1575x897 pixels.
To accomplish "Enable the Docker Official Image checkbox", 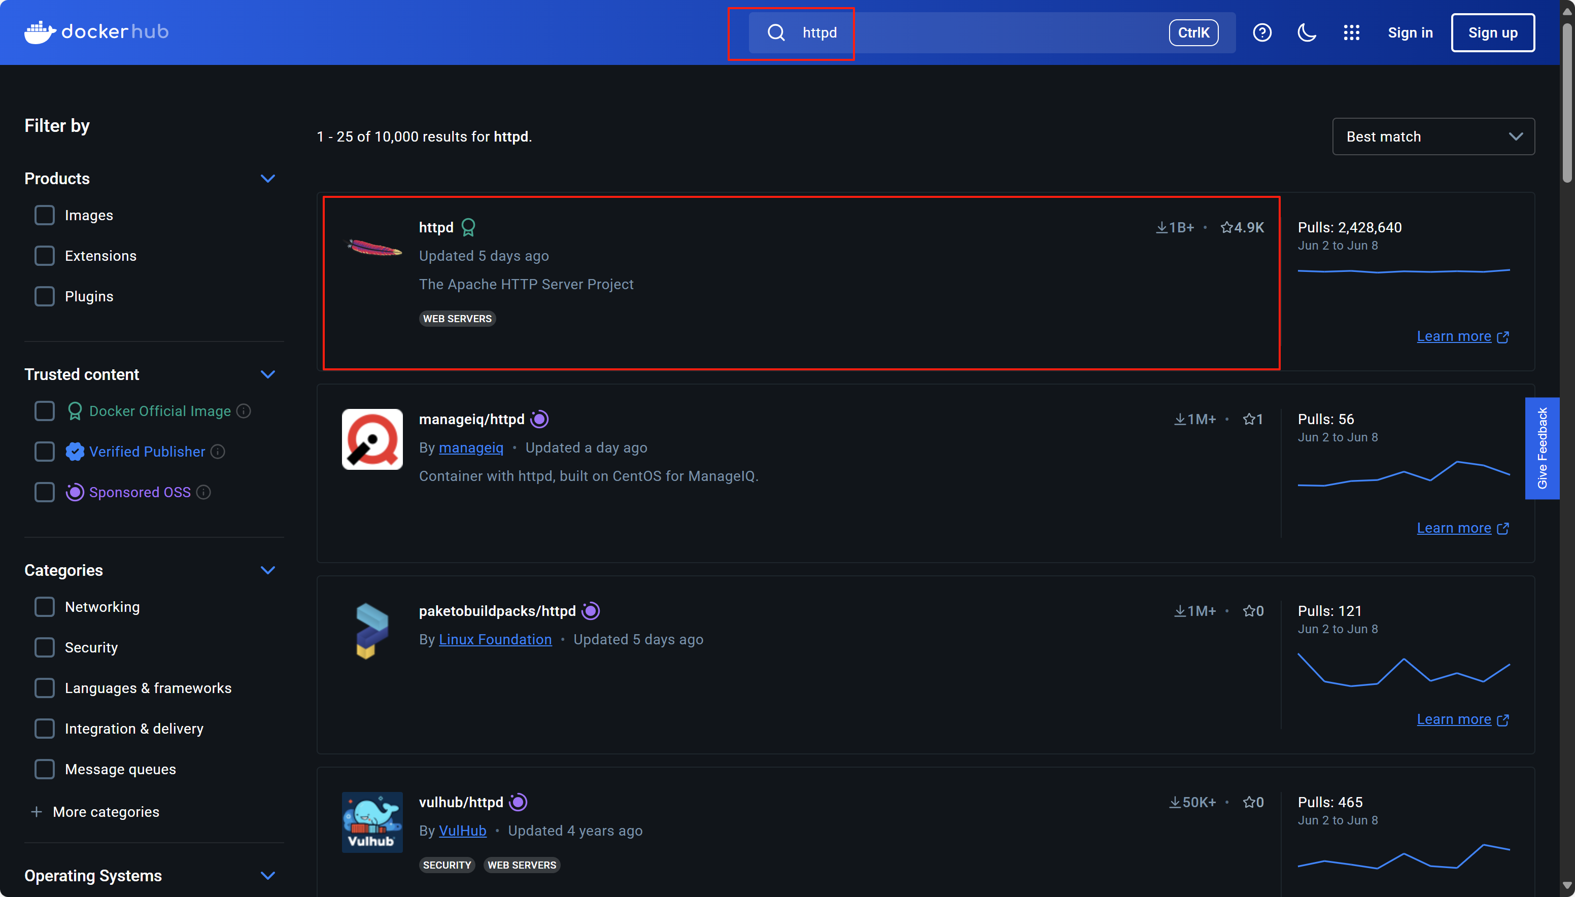I will point(44,411).
